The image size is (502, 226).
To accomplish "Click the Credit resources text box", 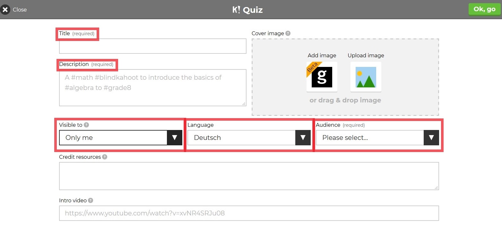I will click(249, 176).
